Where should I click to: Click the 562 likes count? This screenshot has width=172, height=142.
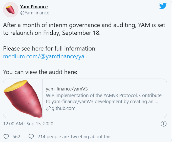(16, 137)
